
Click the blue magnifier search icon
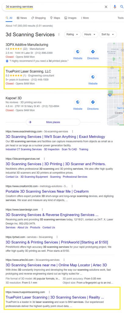point(122,7)
